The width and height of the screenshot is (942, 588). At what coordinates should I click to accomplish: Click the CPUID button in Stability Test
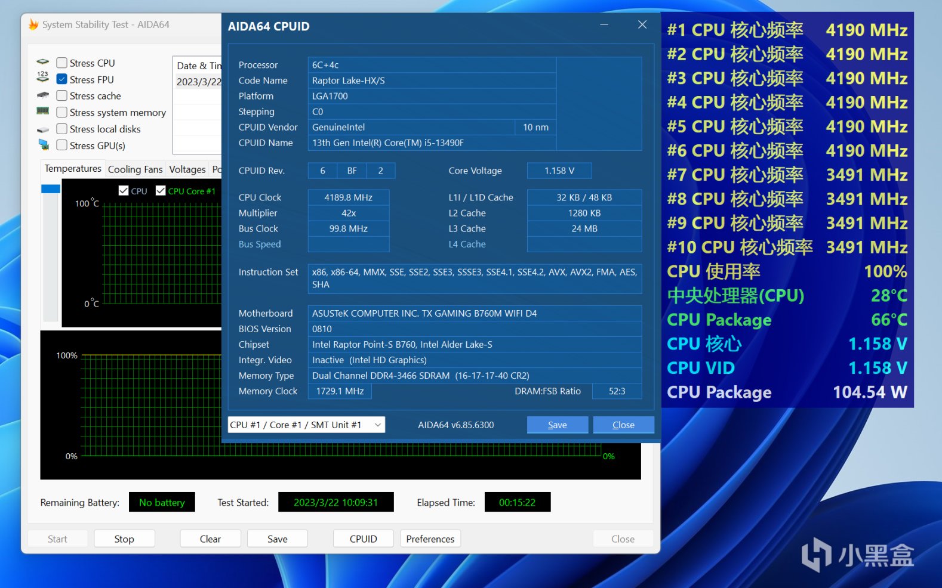click(x=364, y=539)
